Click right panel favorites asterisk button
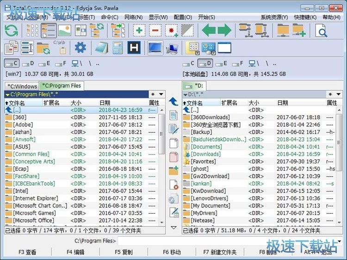Image resolution: width=347 pixels, height=260 pixels. tap(330, 94)
